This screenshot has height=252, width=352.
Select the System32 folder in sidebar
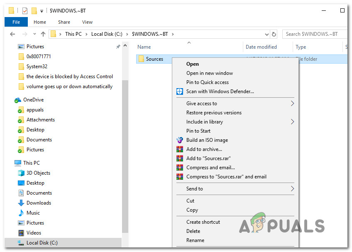(x=37, y=67)
